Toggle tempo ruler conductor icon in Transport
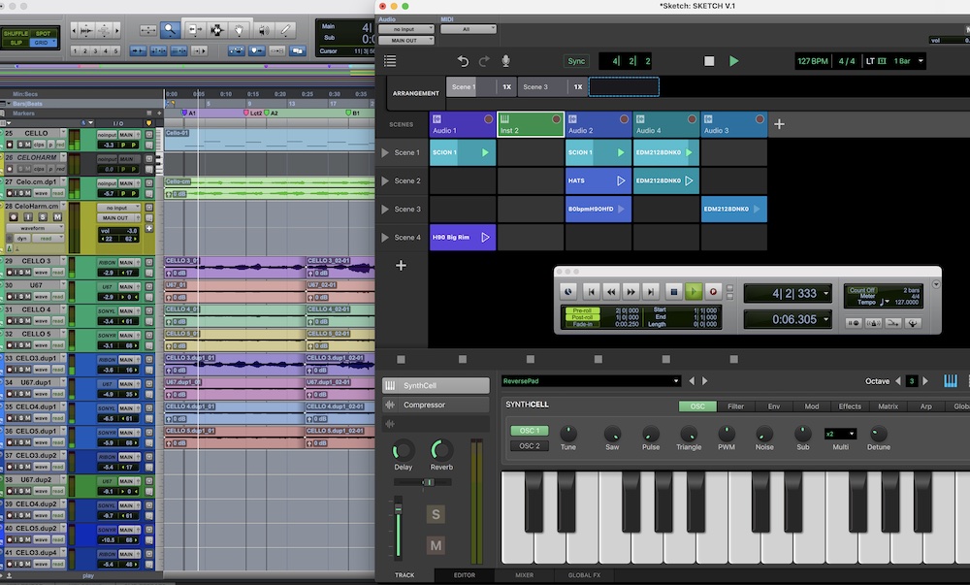Image resolution: width=970 pixels, height=585 pixels. 913,323
